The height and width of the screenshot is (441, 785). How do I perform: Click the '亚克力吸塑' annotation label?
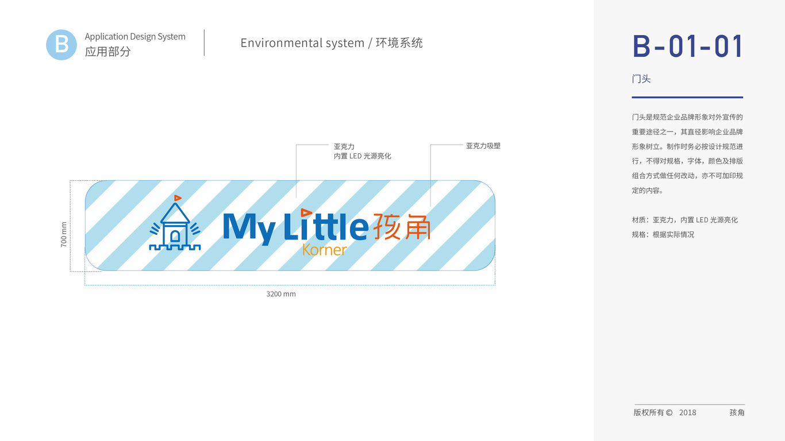point(483,146)
